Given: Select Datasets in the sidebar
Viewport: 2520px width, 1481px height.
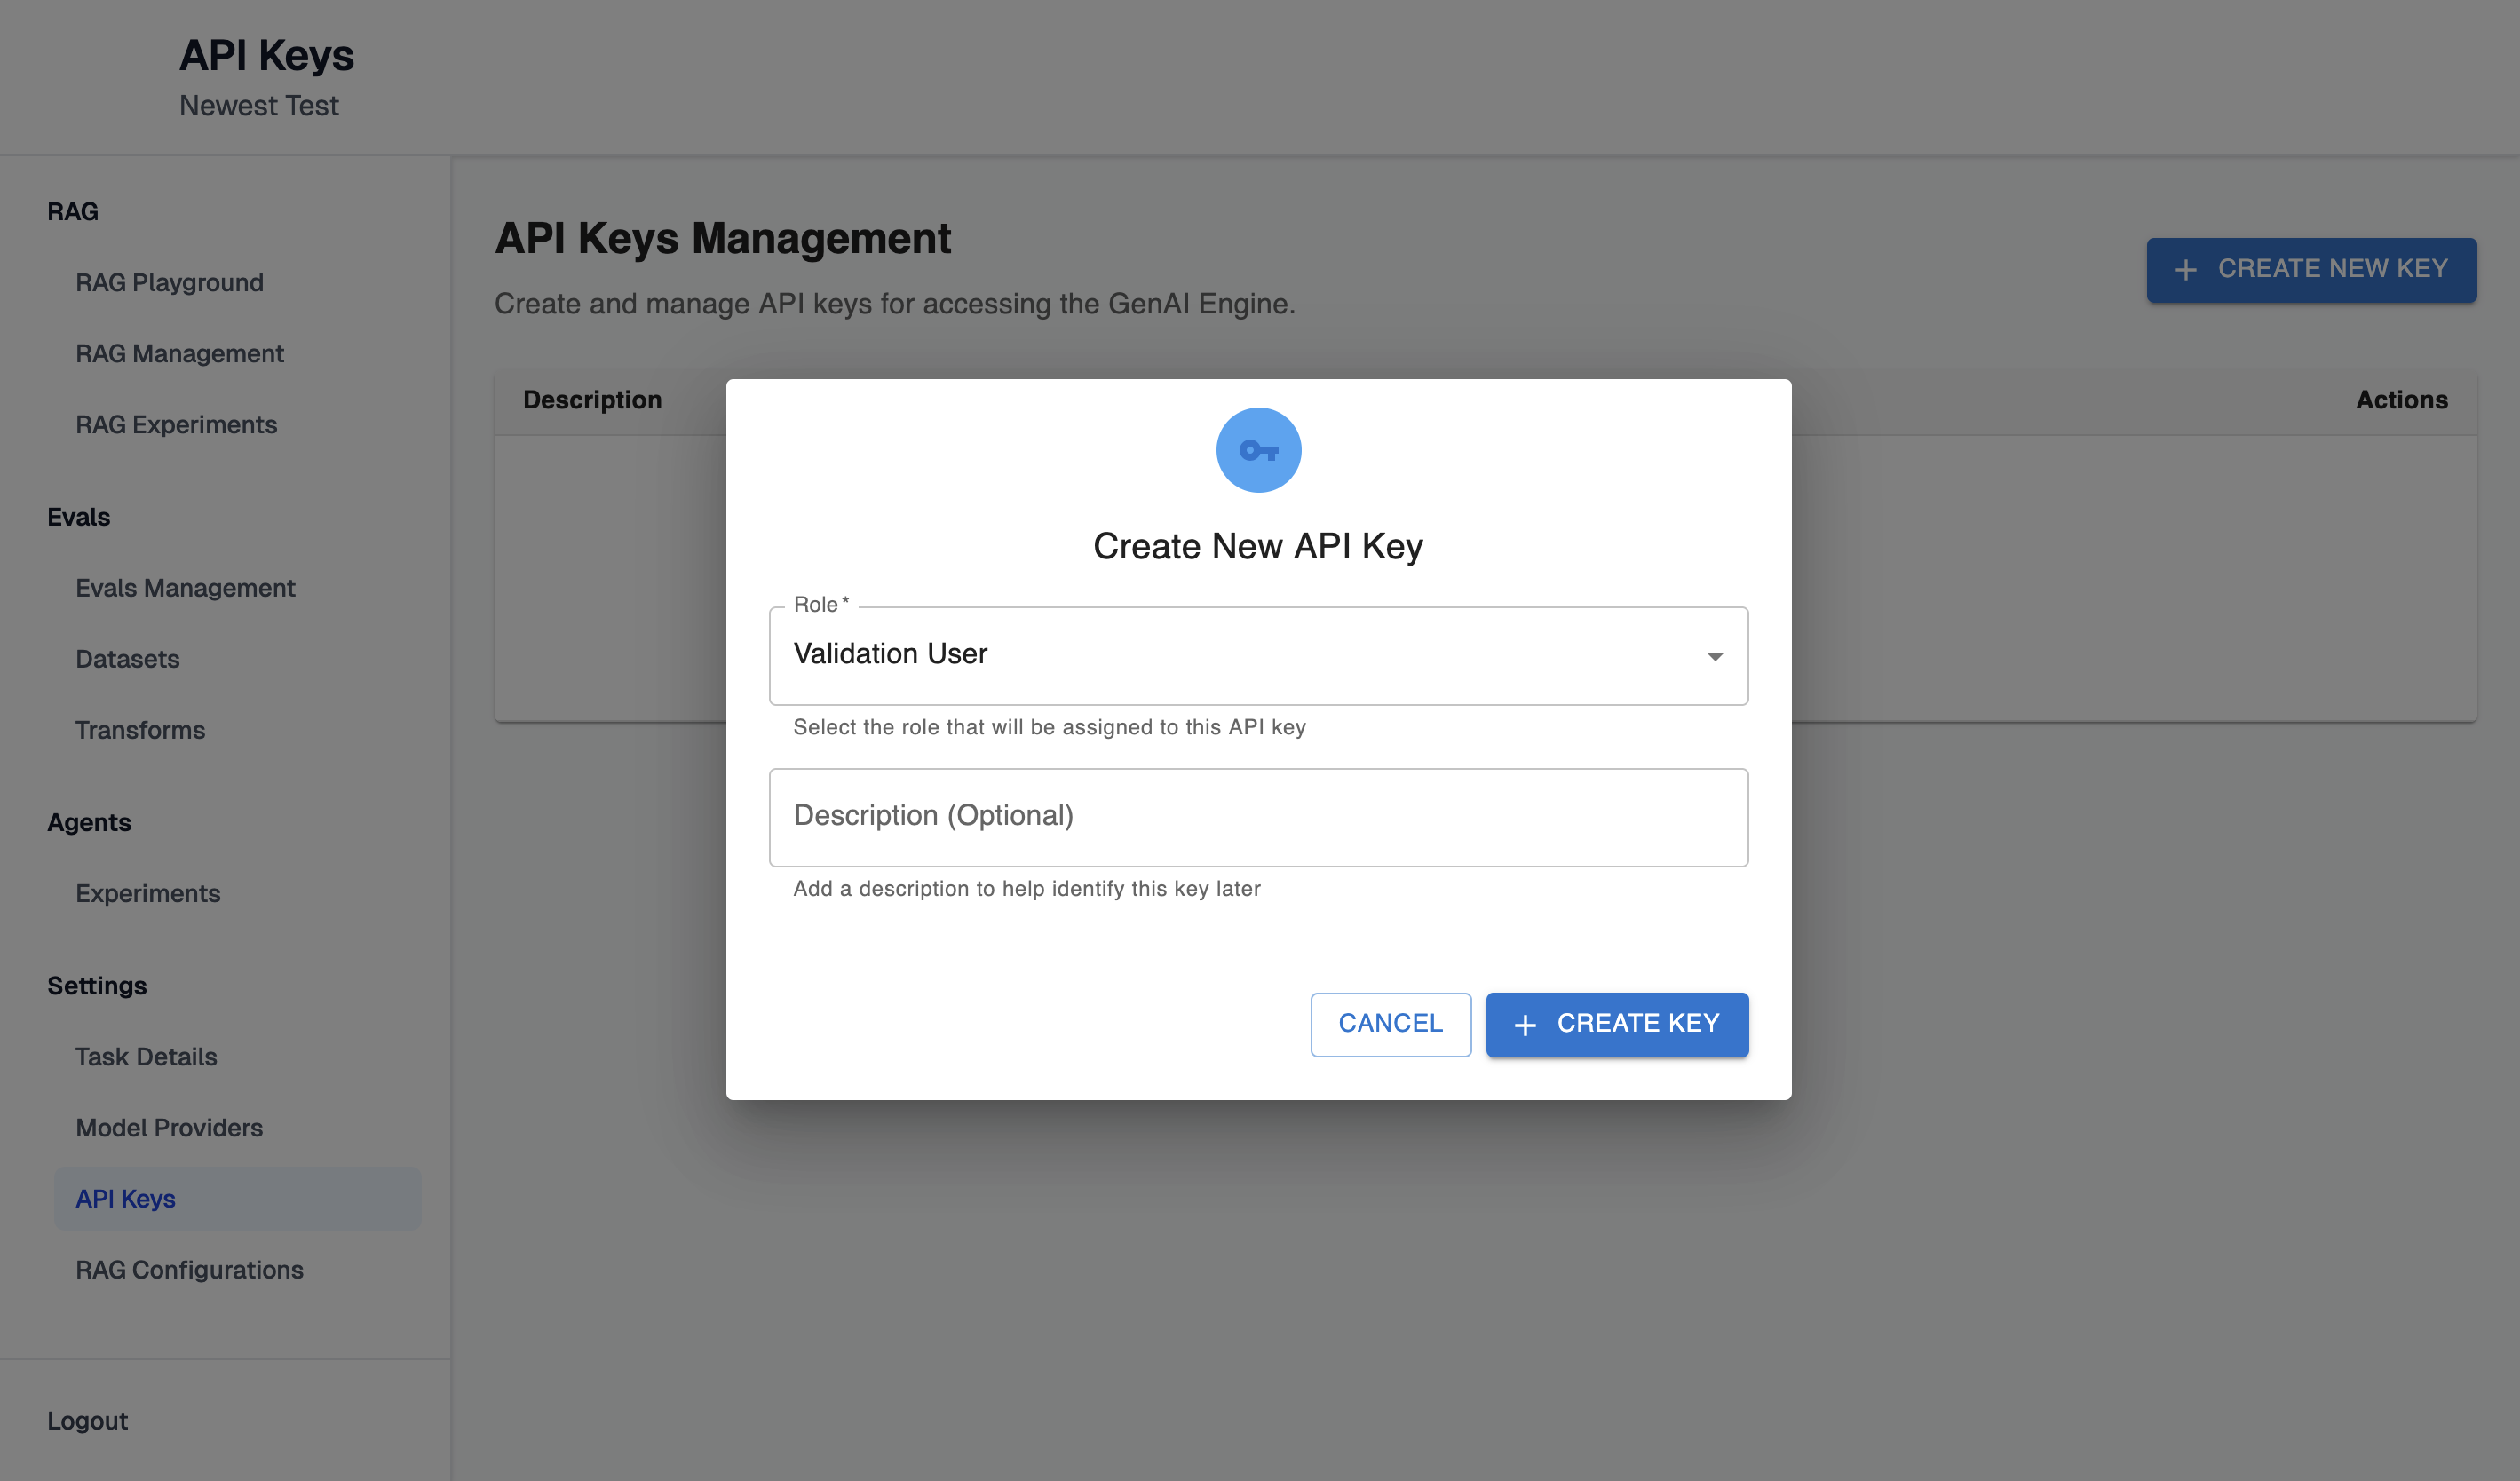Looking at the screenshot, I should [x=127, y=659].
